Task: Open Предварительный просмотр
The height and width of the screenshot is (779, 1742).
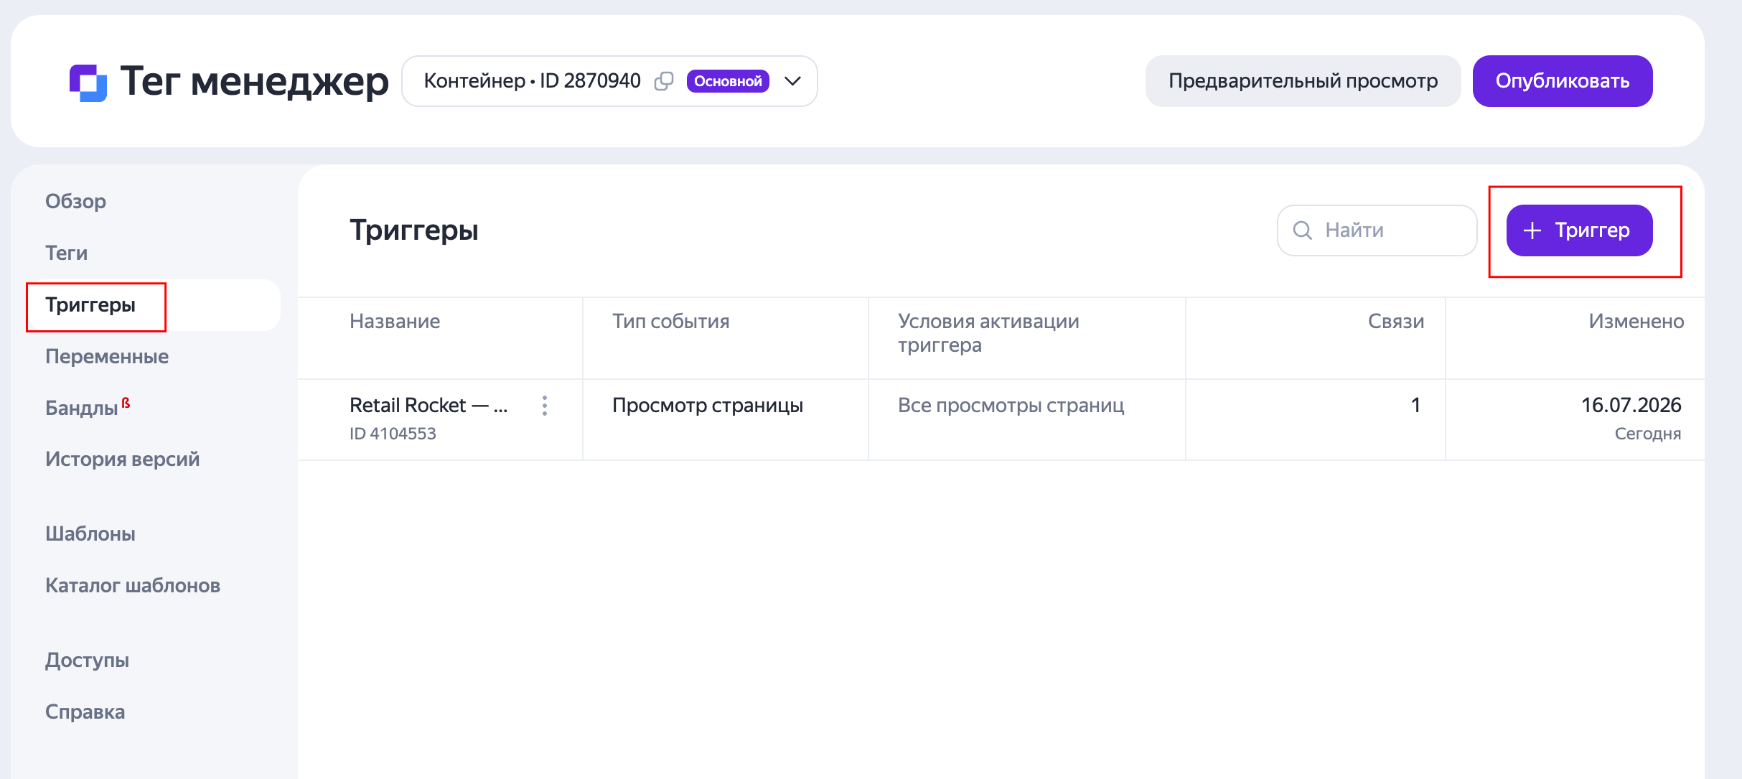Action: [x=1303, y=81]
